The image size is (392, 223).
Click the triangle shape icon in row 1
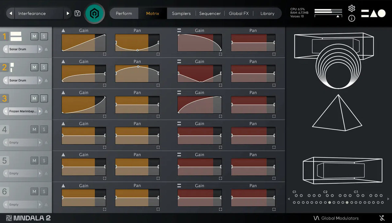tap(63, 30)
